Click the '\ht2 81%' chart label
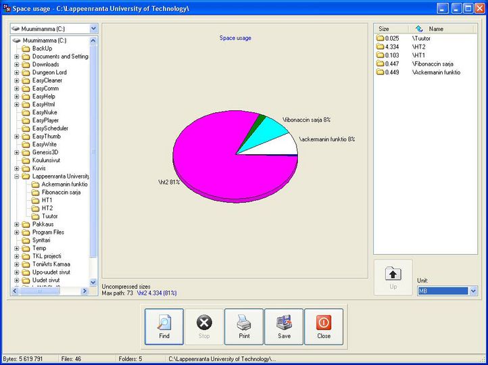Viewport: 488px width, 365px height. pos(169,182)
